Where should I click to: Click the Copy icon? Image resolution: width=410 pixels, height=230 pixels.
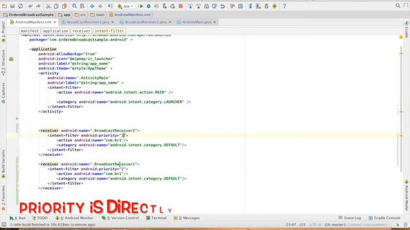56,6
